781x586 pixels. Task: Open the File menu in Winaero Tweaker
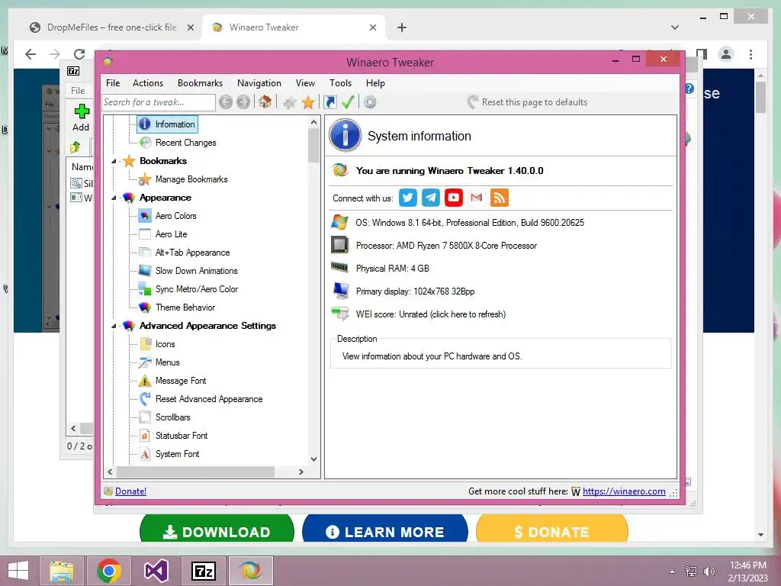tap(113, 83)
